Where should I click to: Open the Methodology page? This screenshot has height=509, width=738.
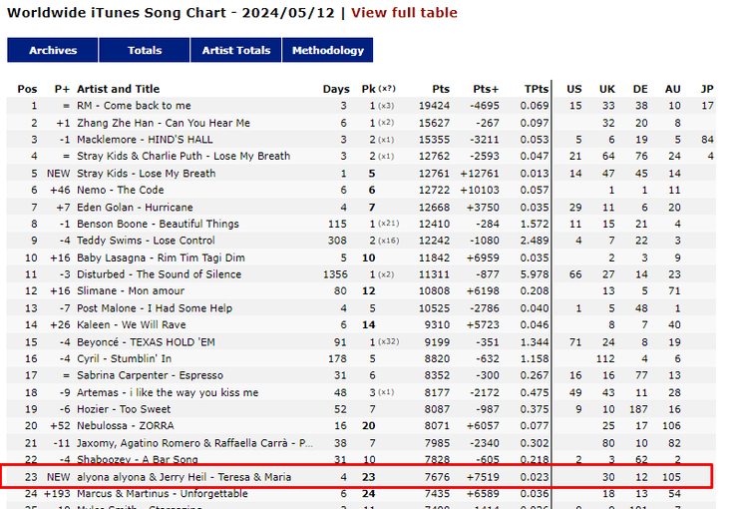click(328, 51)
